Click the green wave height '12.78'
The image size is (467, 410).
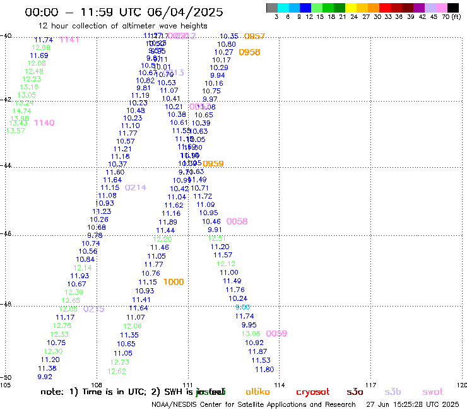pos(62,325)
